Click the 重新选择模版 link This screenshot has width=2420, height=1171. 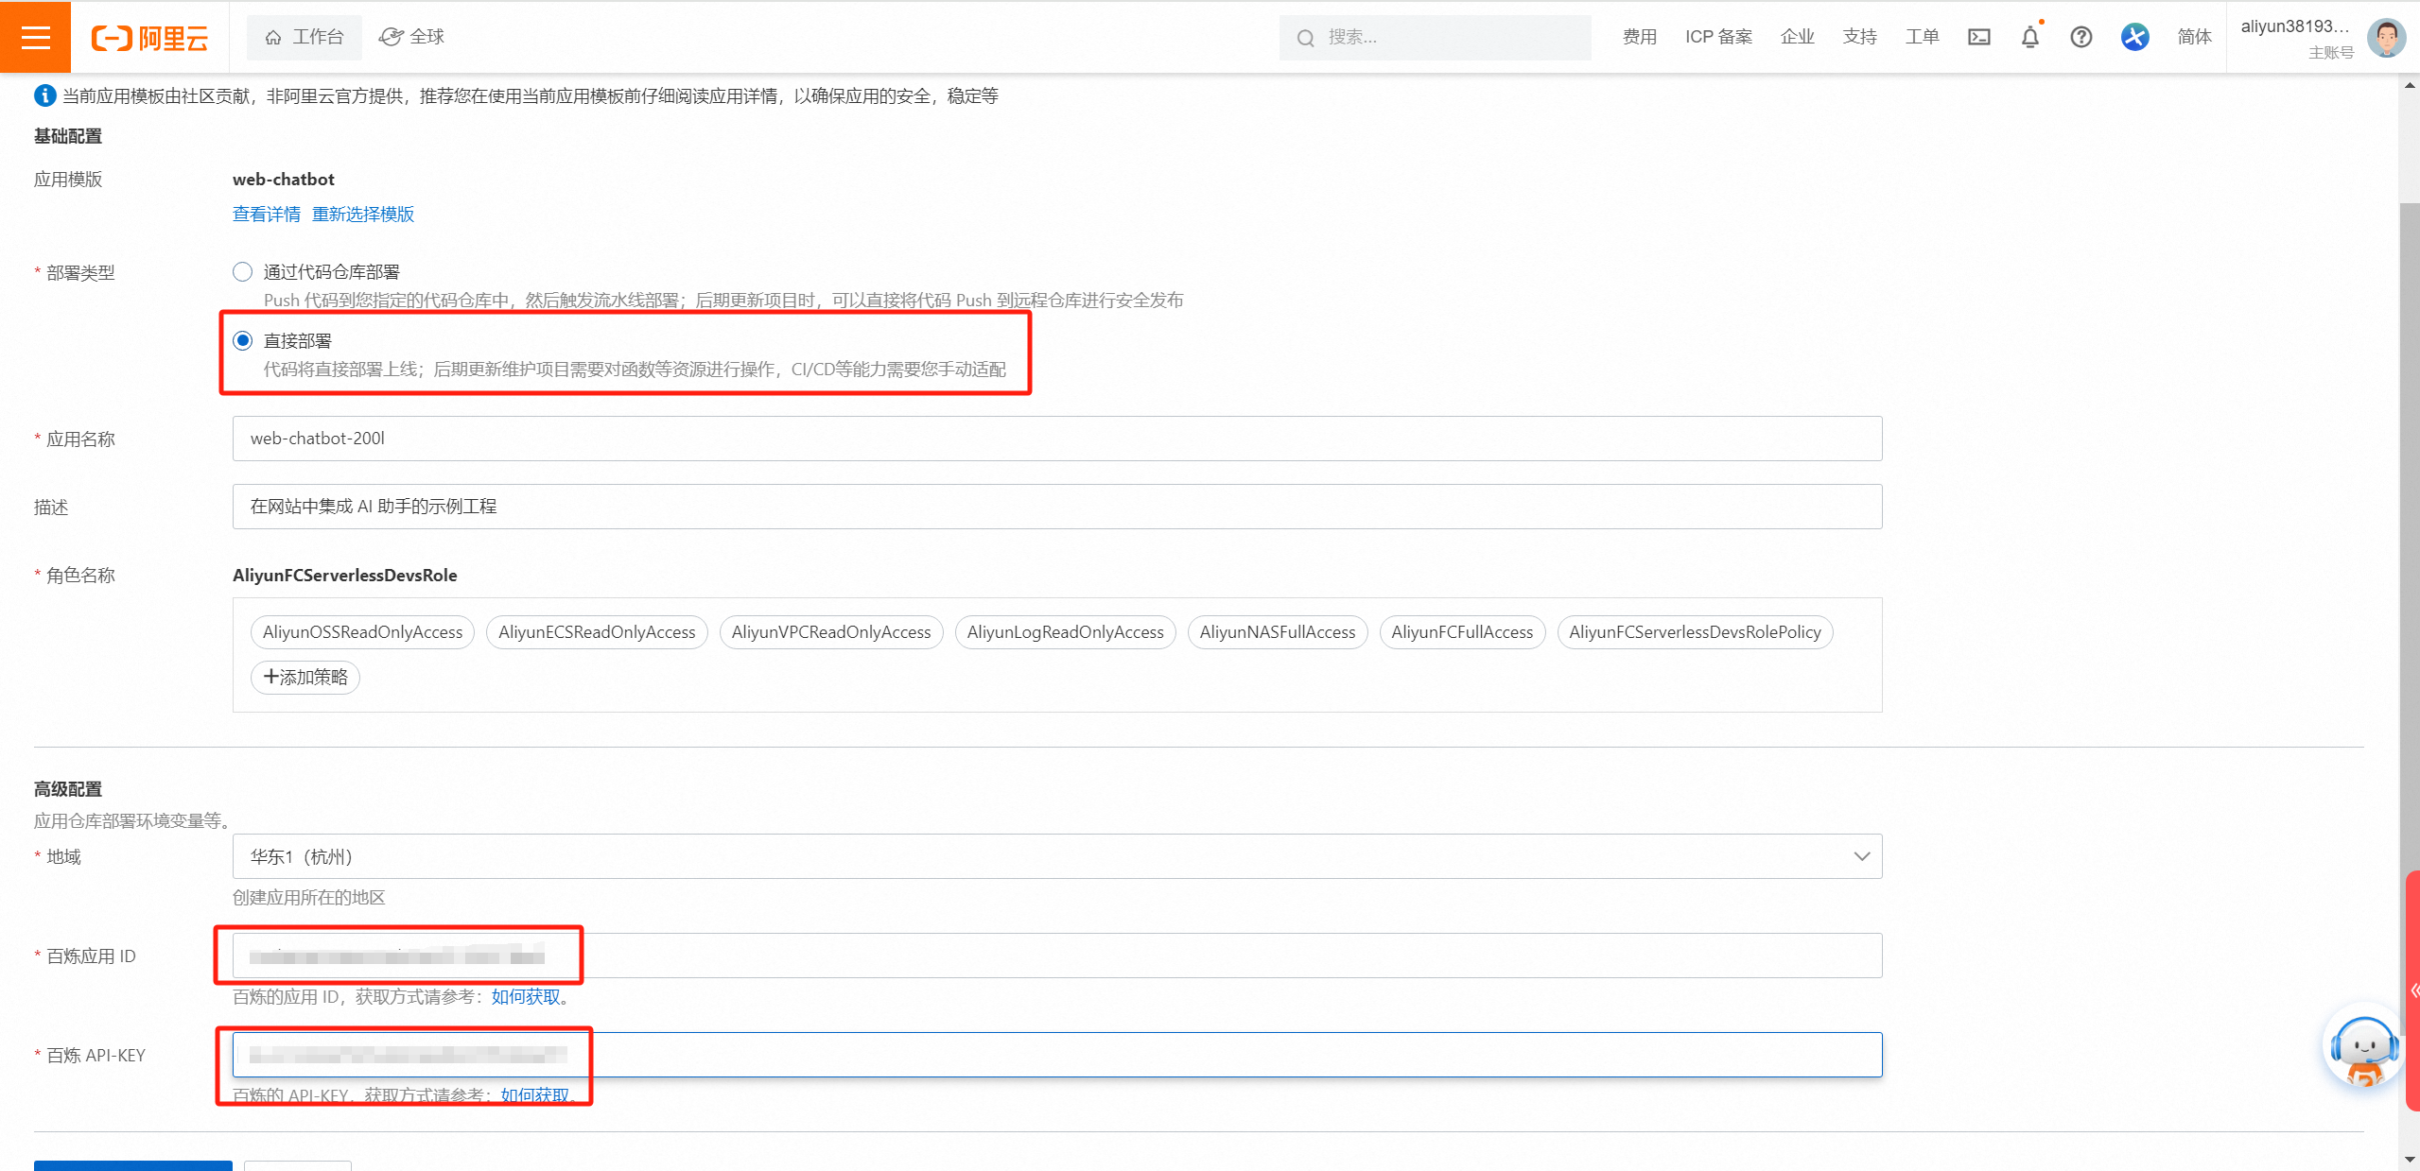point(363,215)
